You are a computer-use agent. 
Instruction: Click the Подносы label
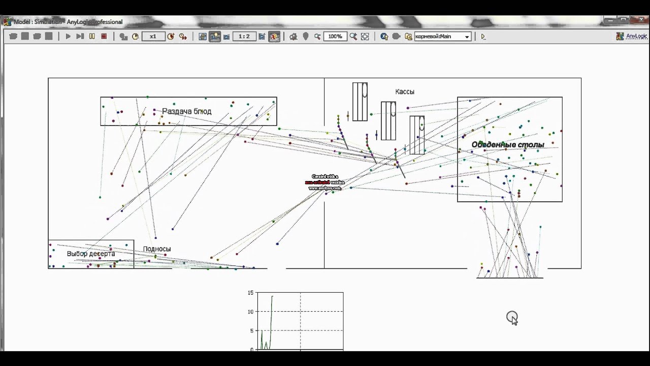click(157, 249)
